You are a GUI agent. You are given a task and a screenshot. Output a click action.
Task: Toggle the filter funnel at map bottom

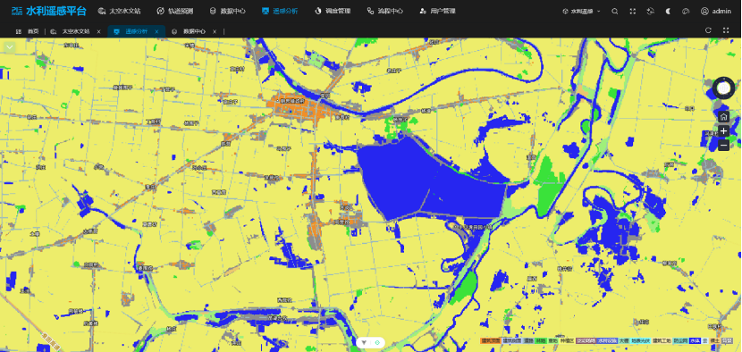[x=364, y=342]
